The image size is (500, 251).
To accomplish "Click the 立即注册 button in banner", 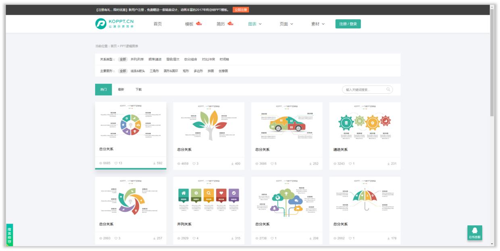I will click(x=241, y=10).
